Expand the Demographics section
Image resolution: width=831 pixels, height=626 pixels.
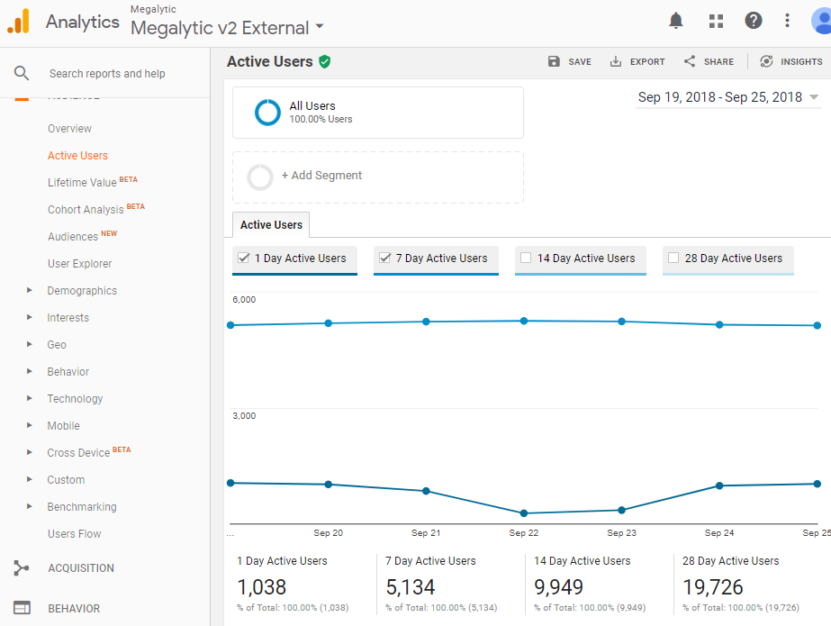tap(30, 291)
